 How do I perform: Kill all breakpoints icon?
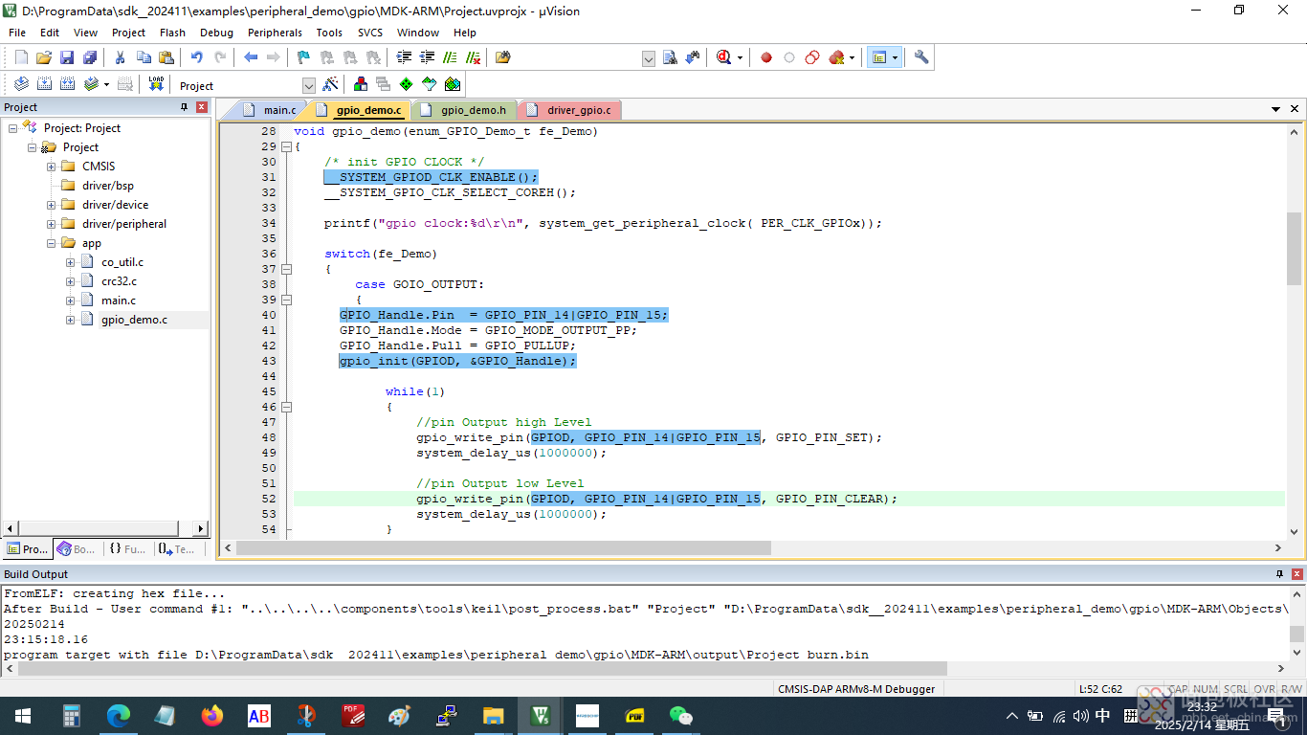coord(836,57)
